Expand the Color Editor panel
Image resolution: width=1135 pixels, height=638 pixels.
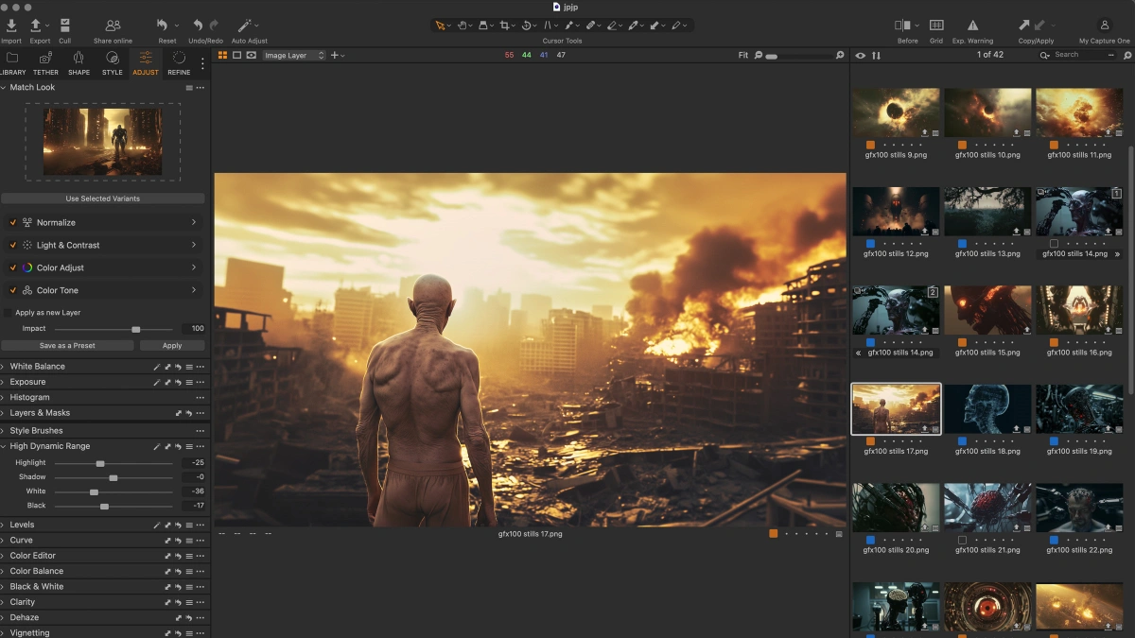click(3, 556)
